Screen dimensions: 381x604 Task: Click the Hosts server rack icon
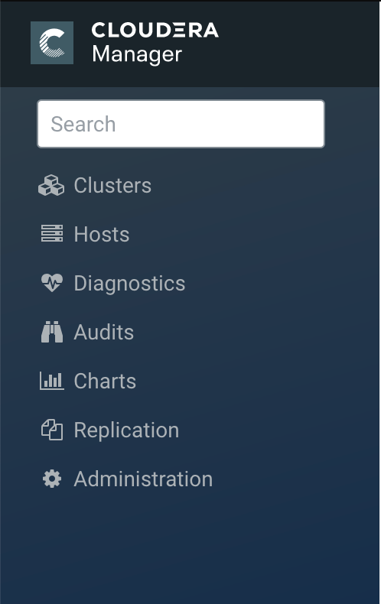(52, 234)
